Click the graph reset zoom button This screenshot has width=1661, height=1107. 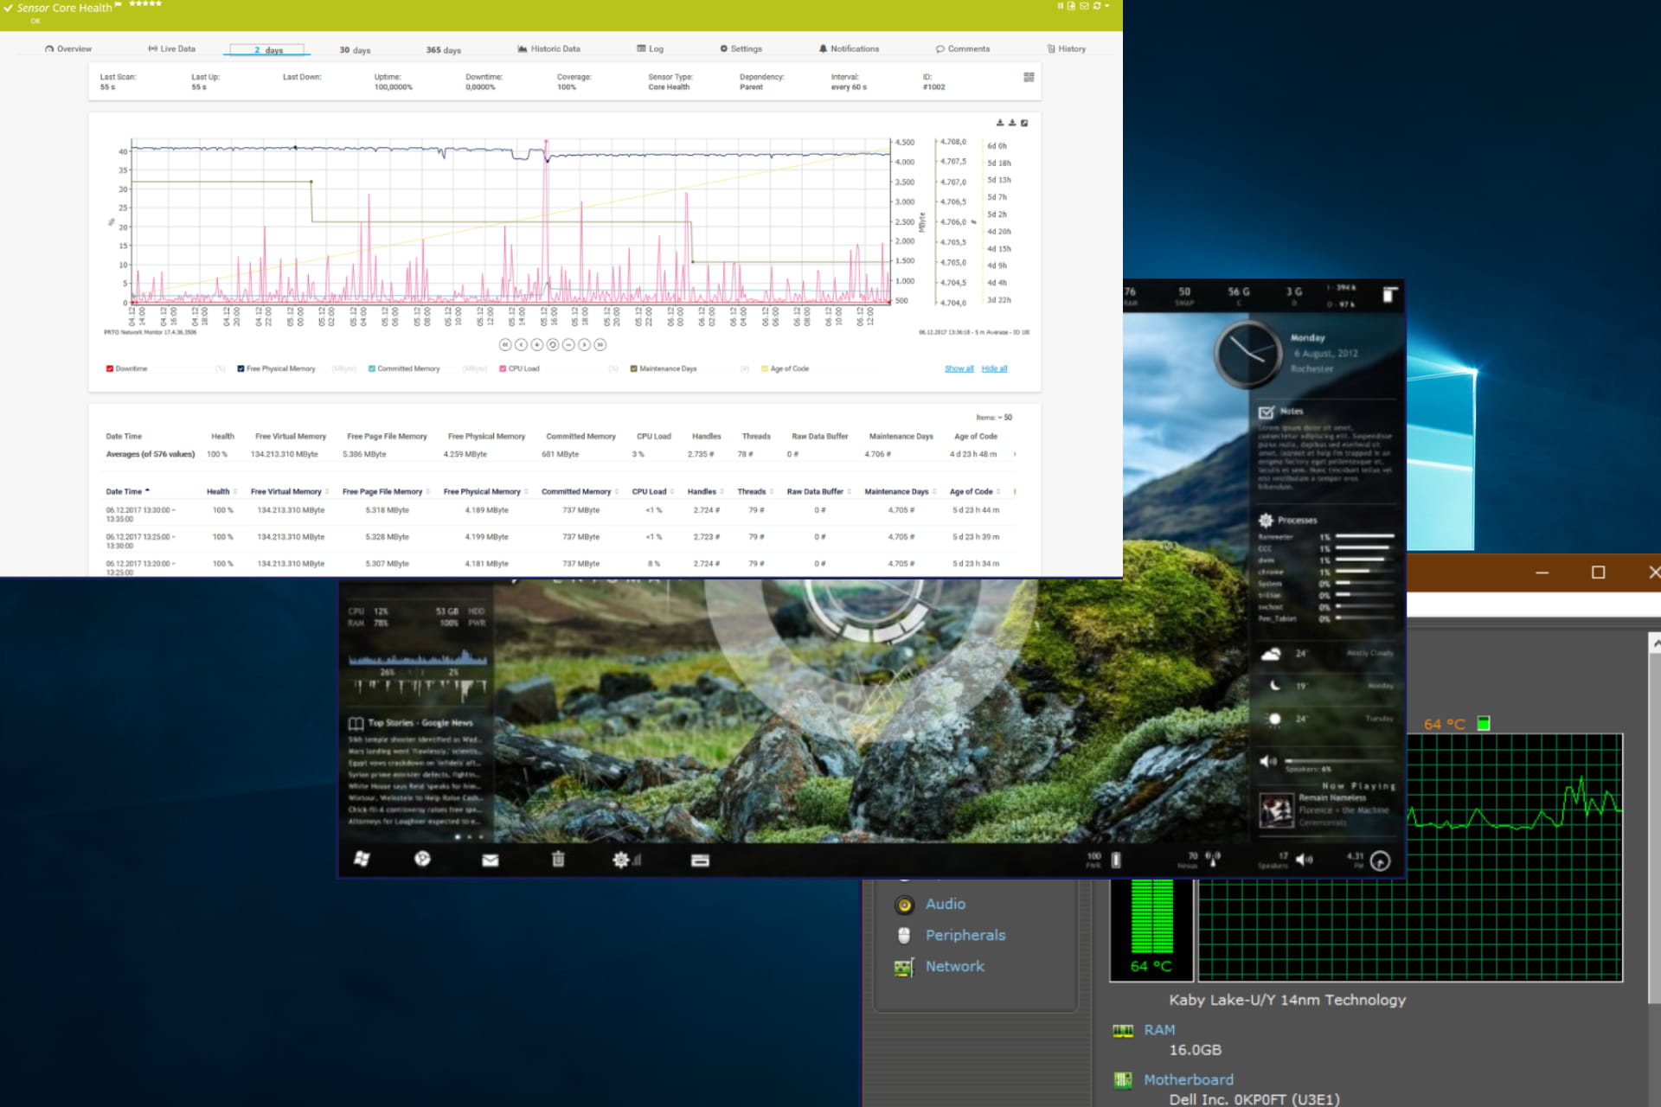pyautogui.click(x=552, y=344)
